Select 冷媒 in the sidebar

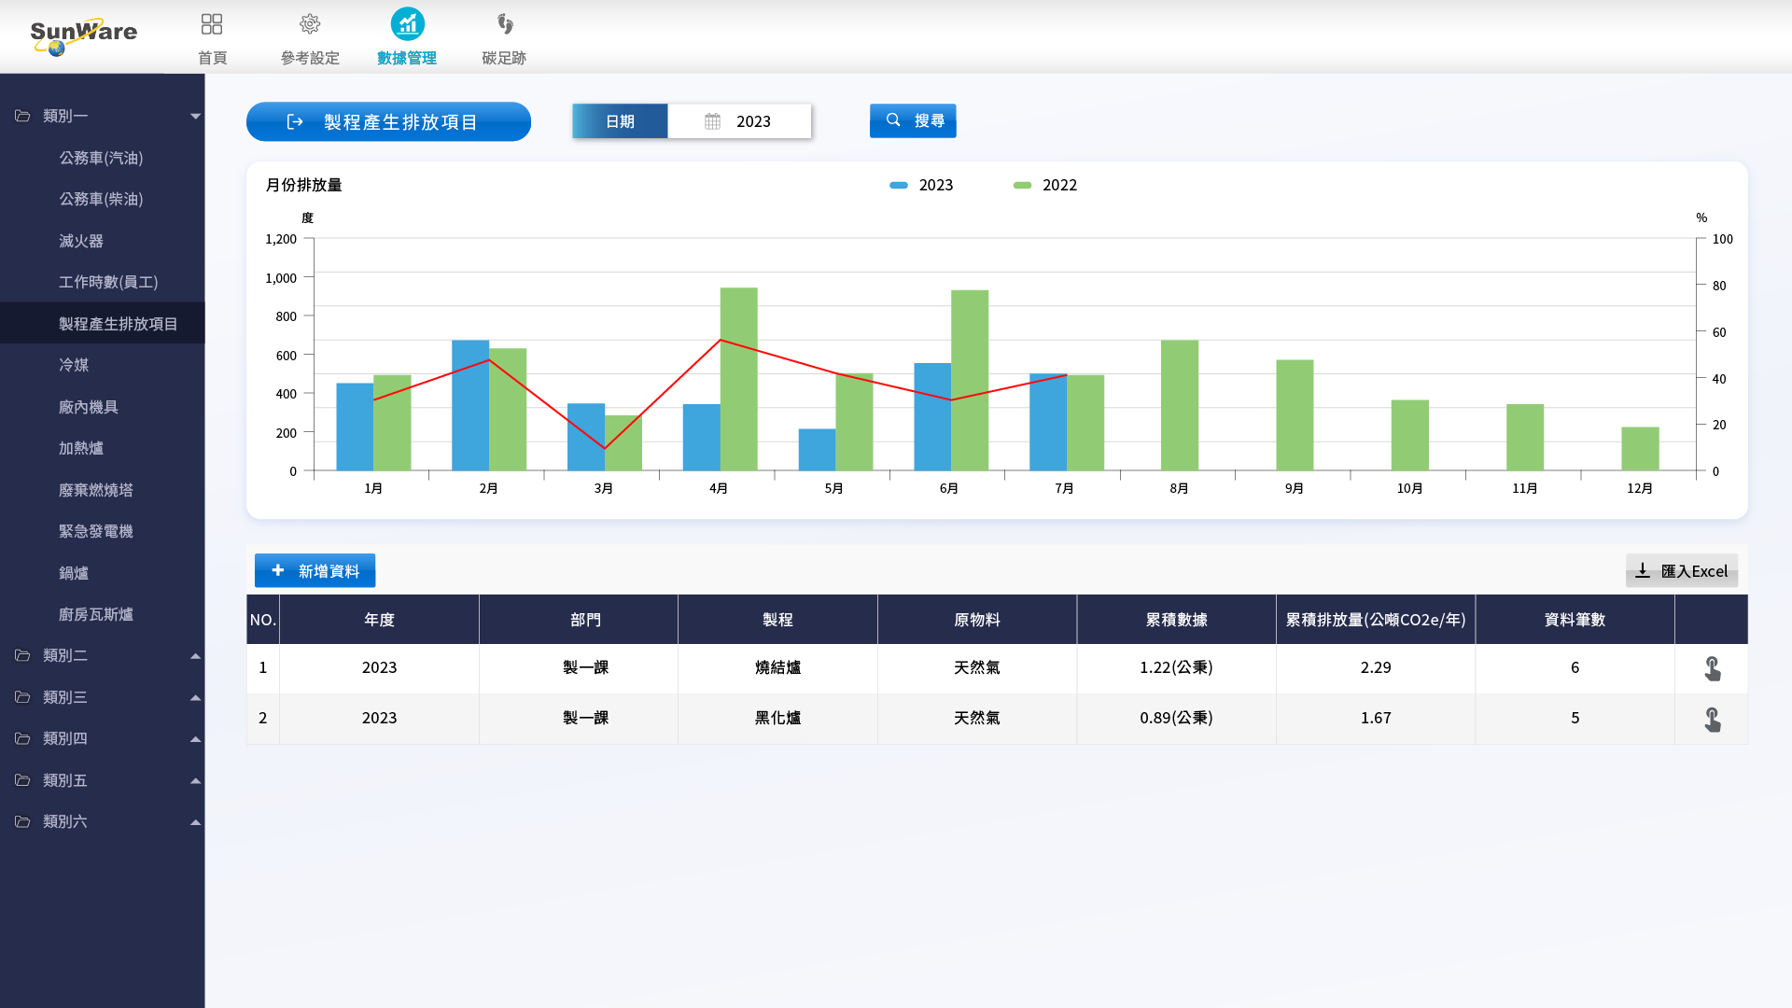pyautogui.click(x=74, y=365)
